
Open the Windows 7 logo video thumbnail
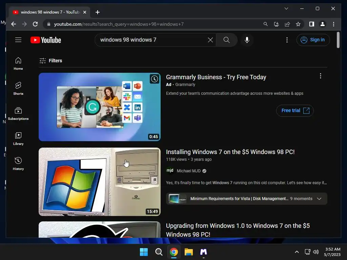pos(100,182)
